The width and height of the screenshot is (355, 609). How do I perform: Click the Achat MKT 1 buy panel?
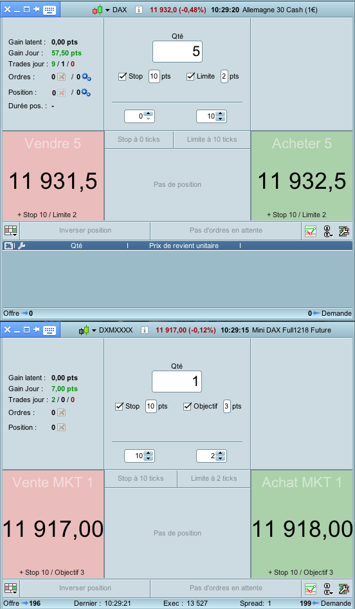pos(302,524)
